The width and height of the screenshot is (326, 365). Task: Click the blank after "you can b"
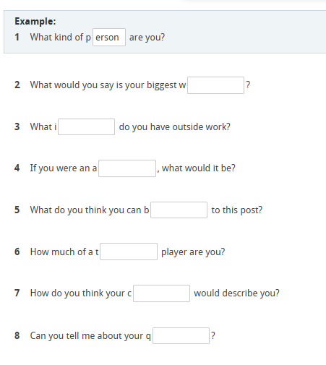(179, 210)
